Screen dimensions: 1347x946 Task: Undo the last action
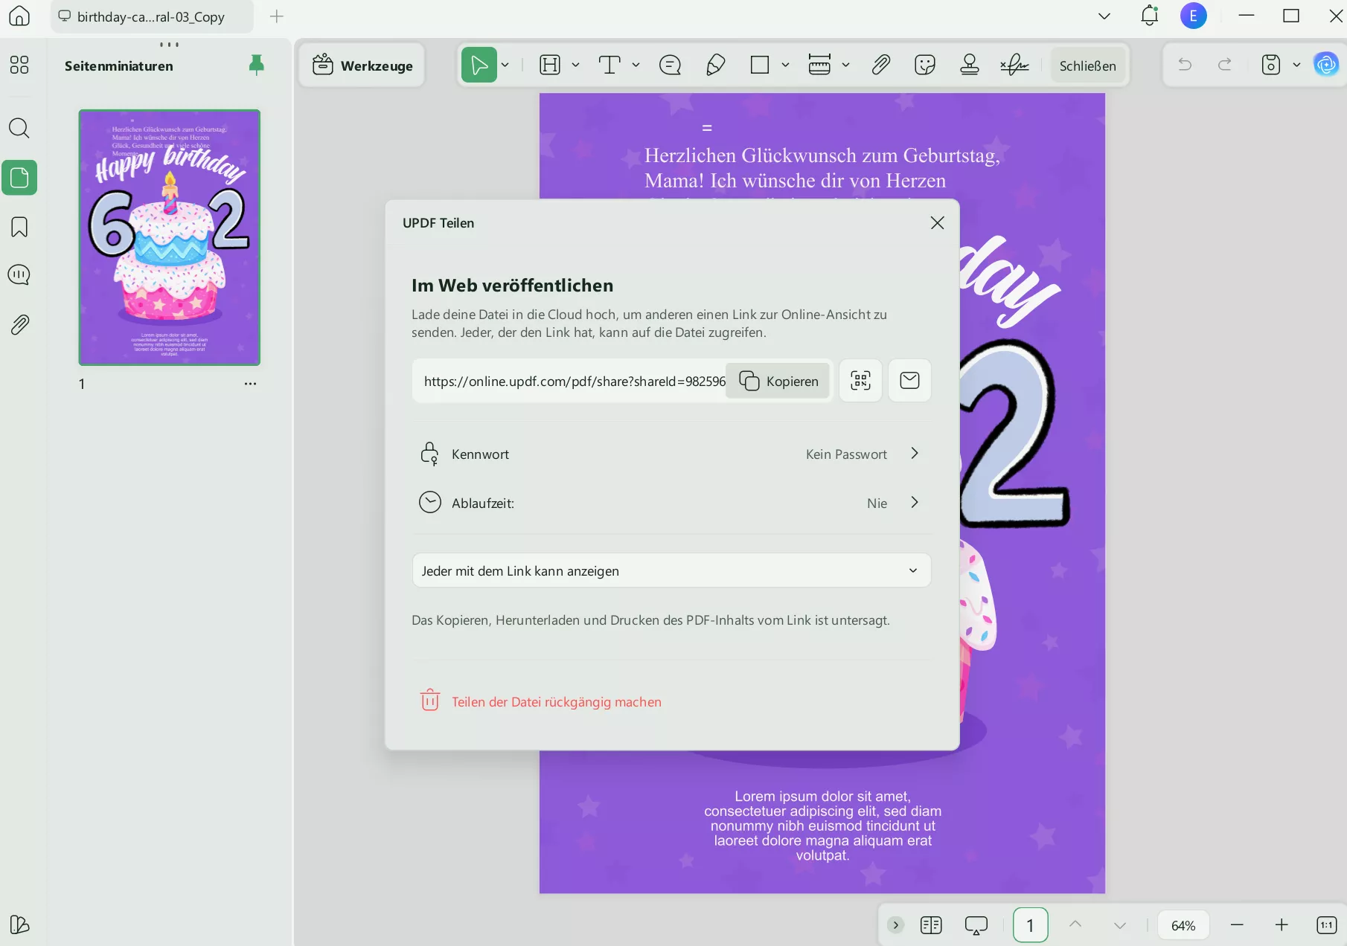pyautogui.click(x=1185, y=65)
